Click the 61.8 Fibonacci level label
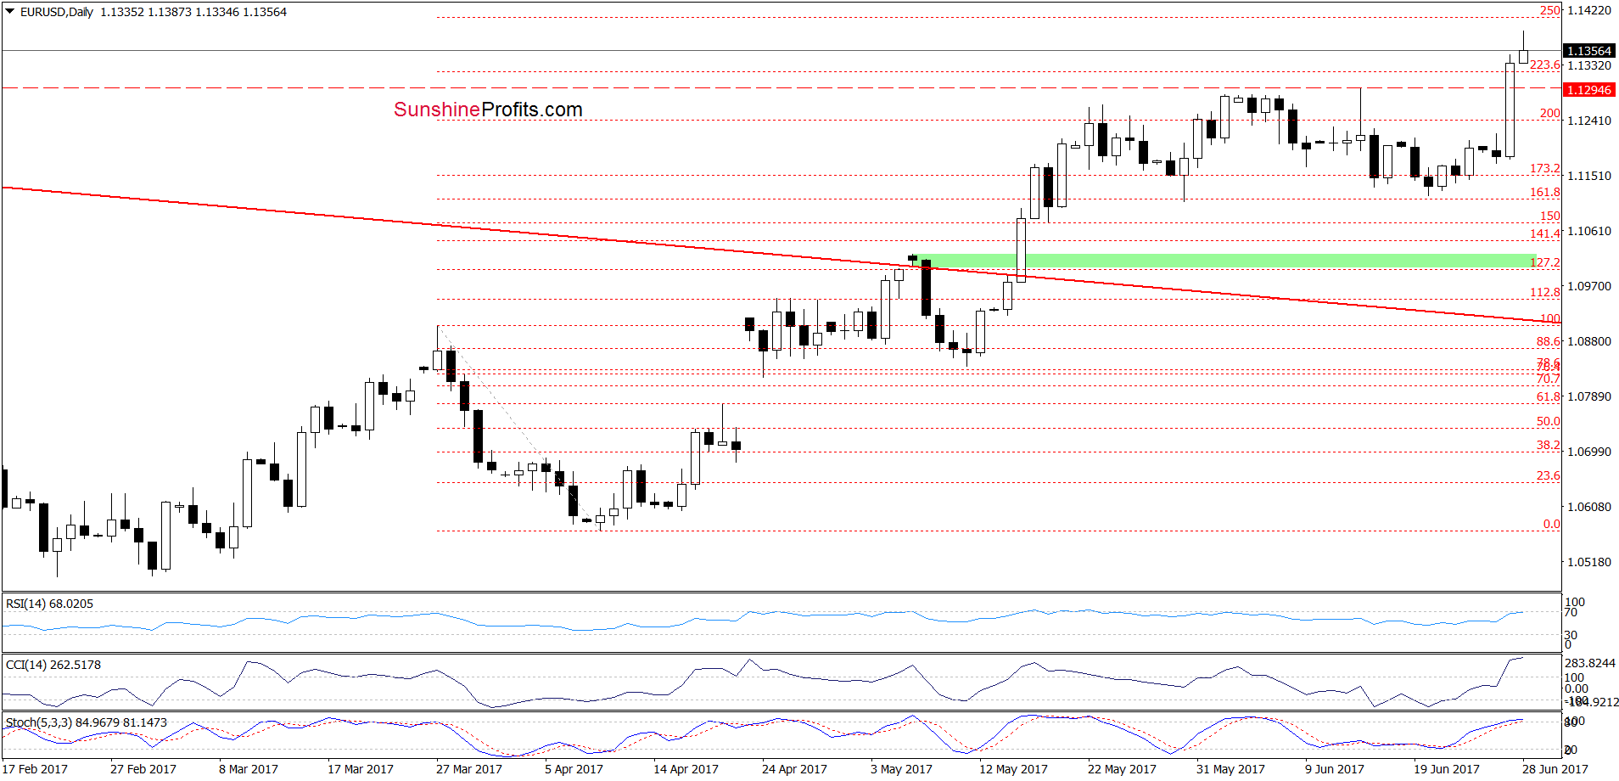This screenshot has height=781, width=1619. (1548, 397)
